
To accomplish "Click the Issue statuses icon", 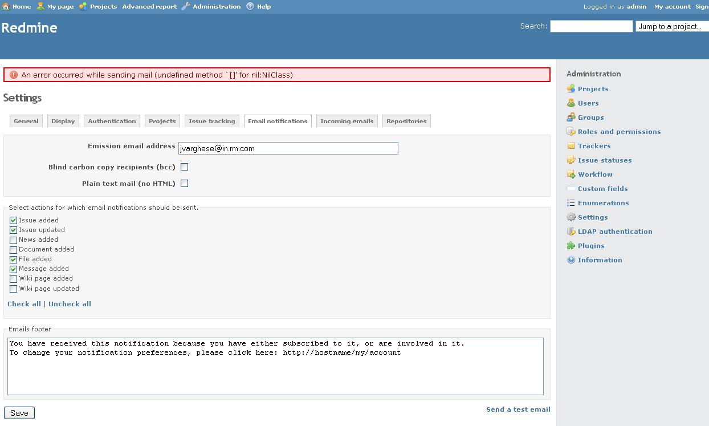I will [571, 160].
